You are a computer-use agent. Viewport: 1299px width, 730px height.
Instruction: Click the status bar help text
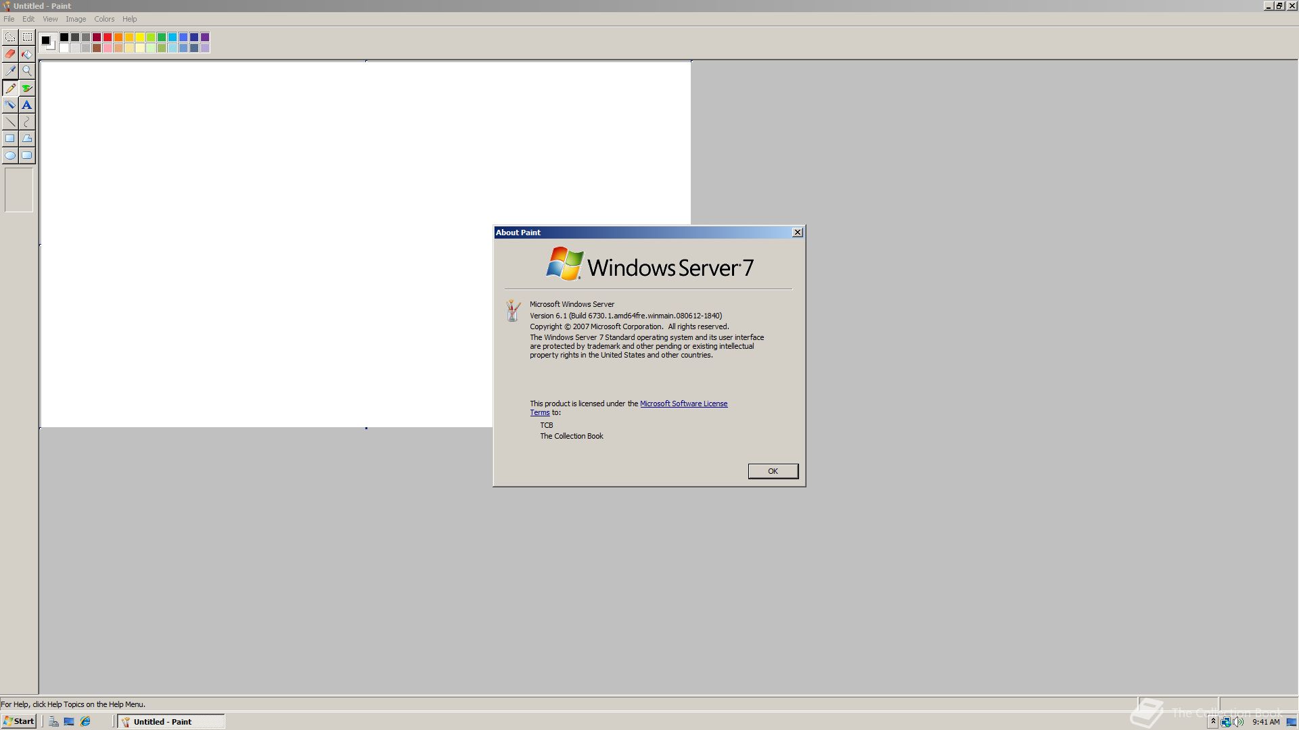[x=73, y=704]
